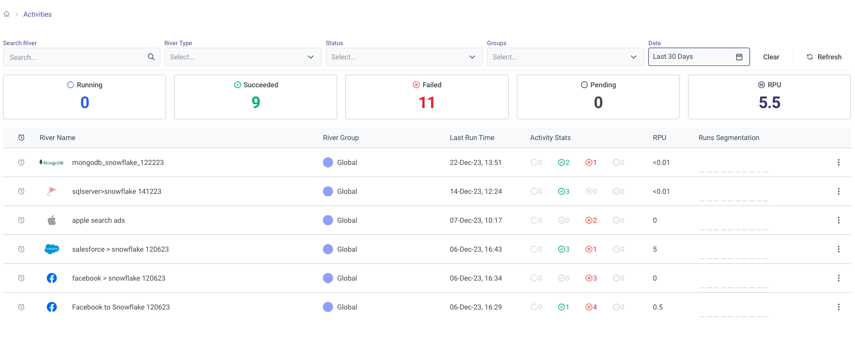Click schedule clock icon for mongodb_snowflake_122223
This screenshot has height=342, width=855.
pyautogui.click(x=21, y=162)
